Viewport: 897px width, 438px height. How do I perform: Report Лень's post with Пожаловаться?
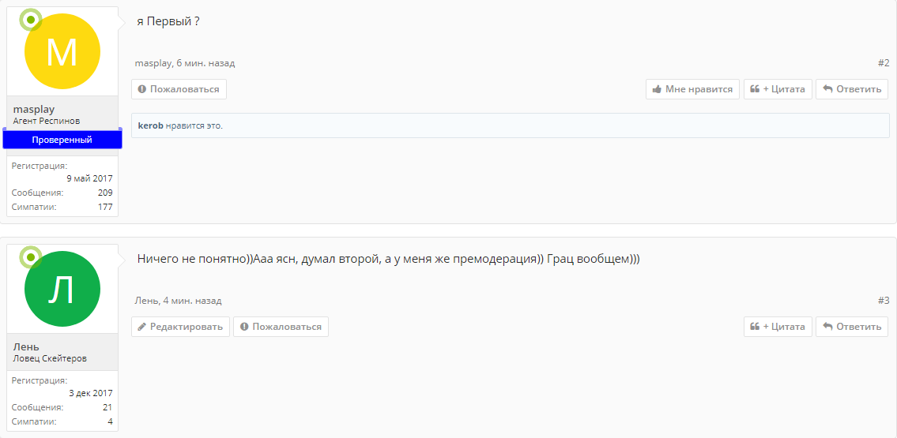281,327
